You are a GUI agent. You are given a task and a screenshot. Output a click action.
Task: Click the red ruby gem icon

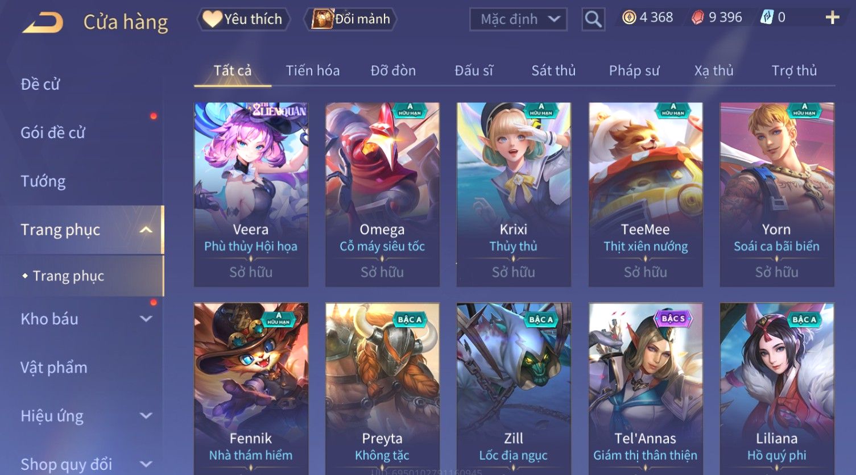(x=698, y=18)
